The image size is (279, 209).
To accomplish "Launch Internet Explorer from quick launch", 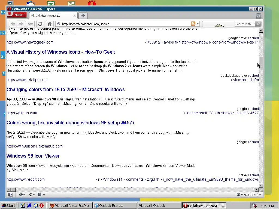I will 29,206.
